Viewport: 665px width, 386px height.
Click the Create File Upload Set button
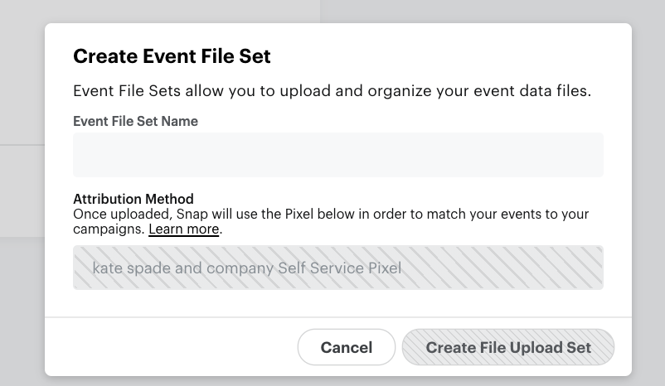point(508,347)
